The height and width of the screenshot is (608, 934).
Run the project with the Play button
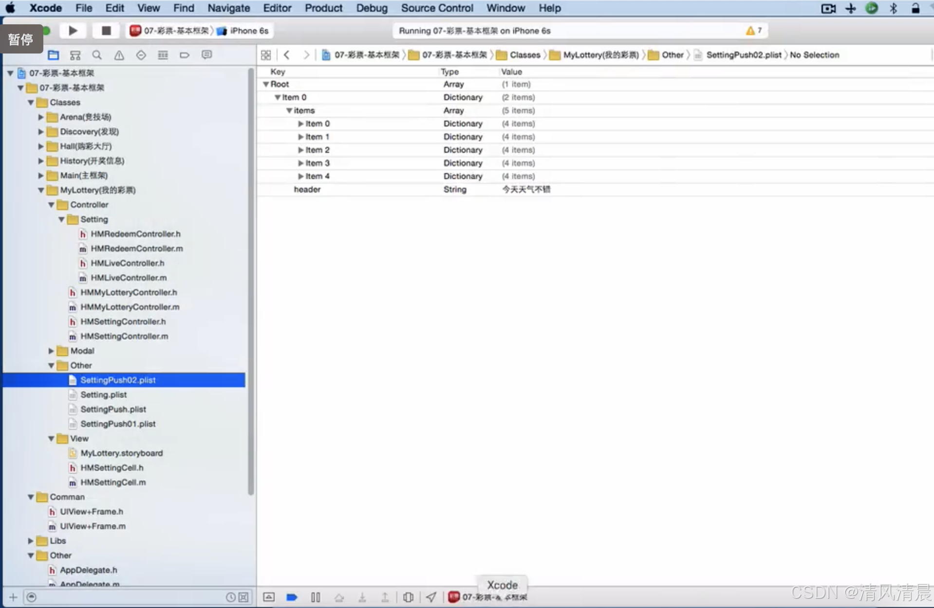coord(73,31)
